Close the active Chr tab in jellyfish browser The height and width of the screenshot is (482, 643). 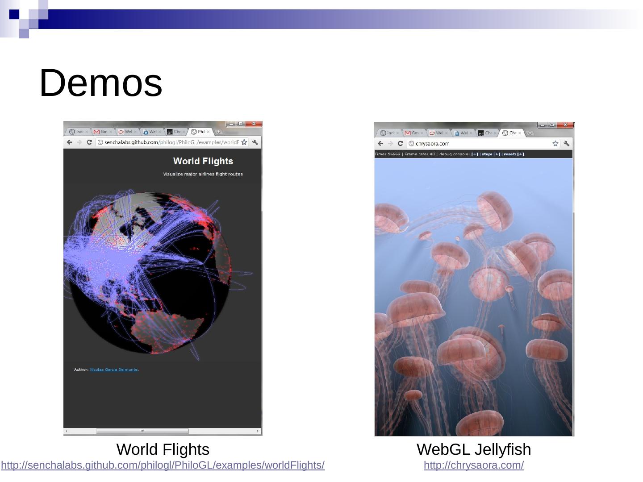click(x=519, y=133)
